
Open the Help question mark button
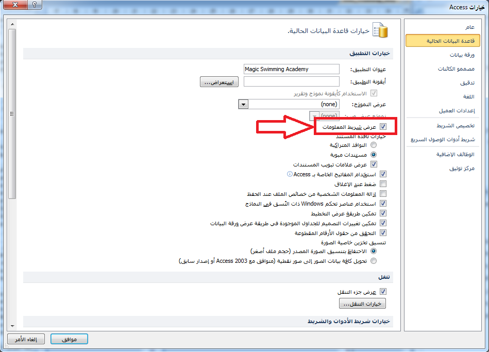35,5
